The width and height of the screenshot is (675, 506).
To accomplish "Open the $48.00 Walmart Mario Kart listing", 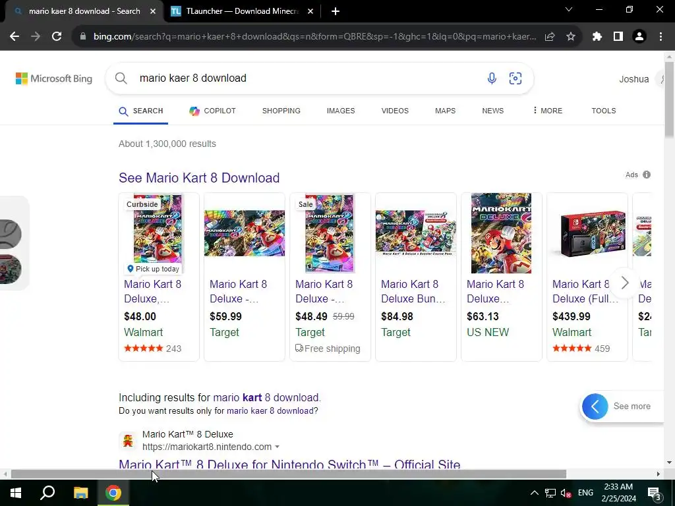I will tap(159, 277).
